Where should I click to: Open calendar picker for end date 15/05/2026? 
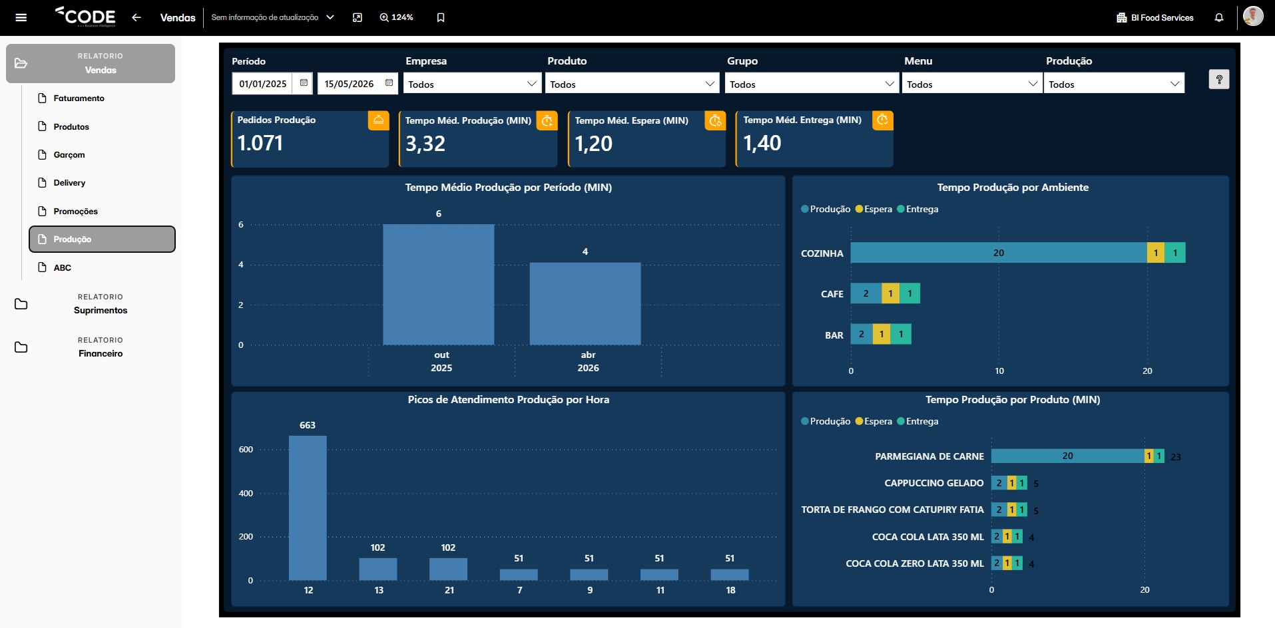[x=389, y=83]
